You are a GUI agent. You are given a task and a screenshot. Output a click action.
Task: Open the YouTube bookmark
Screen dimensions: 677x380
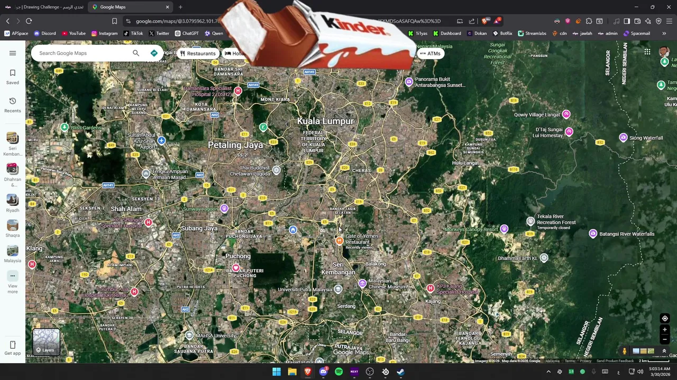coord(73,33)
